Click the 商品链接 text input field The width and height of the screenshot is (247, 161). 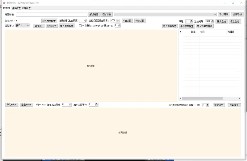52,15
